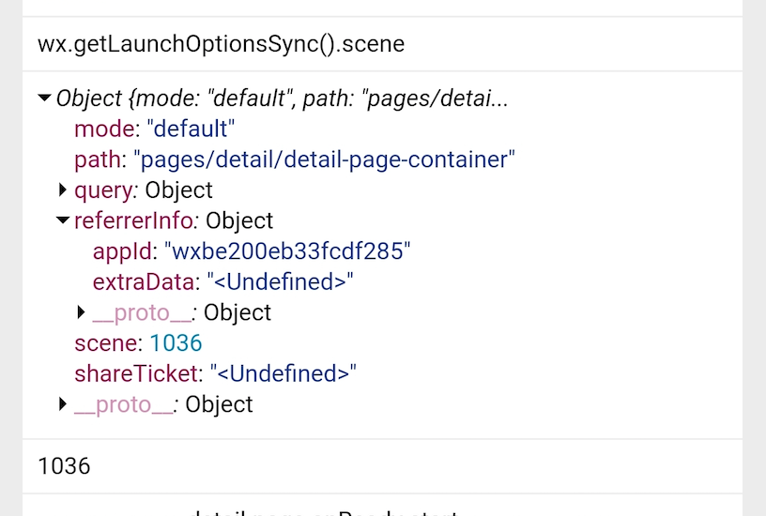This screenshot has height=516, width=766.
Task: Collapse the referrerInfo node arrow
Action: tap(63, 221)
